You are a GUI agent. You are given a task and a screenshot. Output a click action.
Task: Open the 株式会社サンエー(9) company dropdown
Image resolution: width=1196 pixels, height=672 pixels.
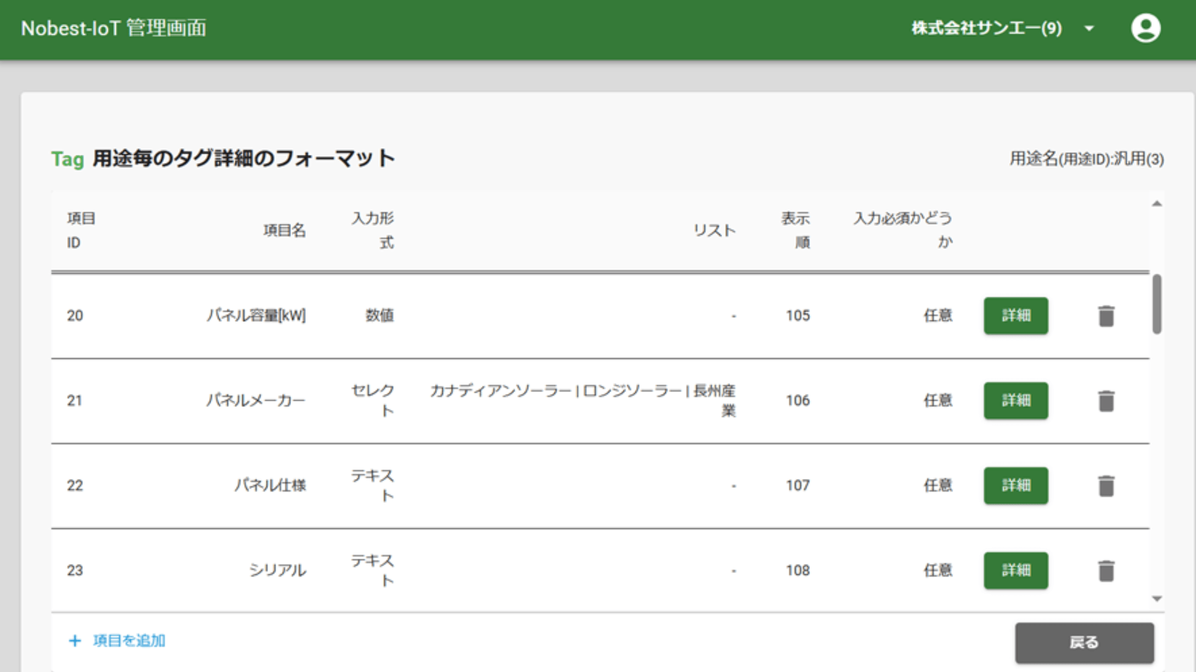pyautogui.click(x=985, y=28)
